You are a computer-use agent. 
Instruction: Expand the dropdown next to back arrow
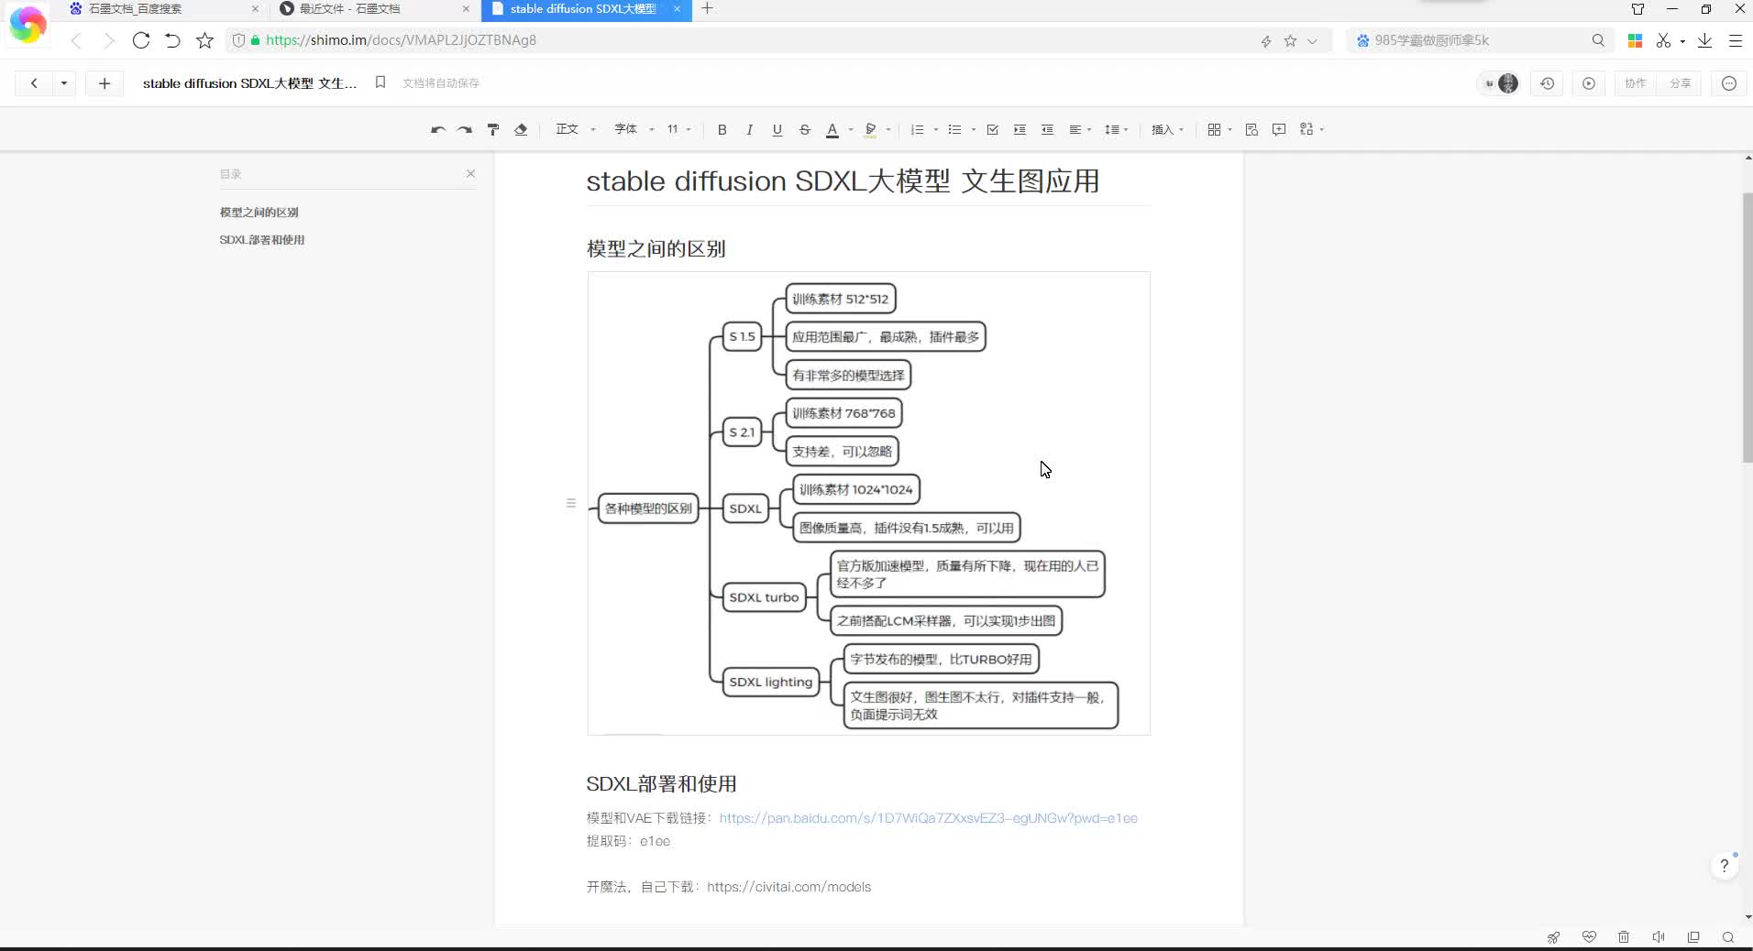point(63,83)
